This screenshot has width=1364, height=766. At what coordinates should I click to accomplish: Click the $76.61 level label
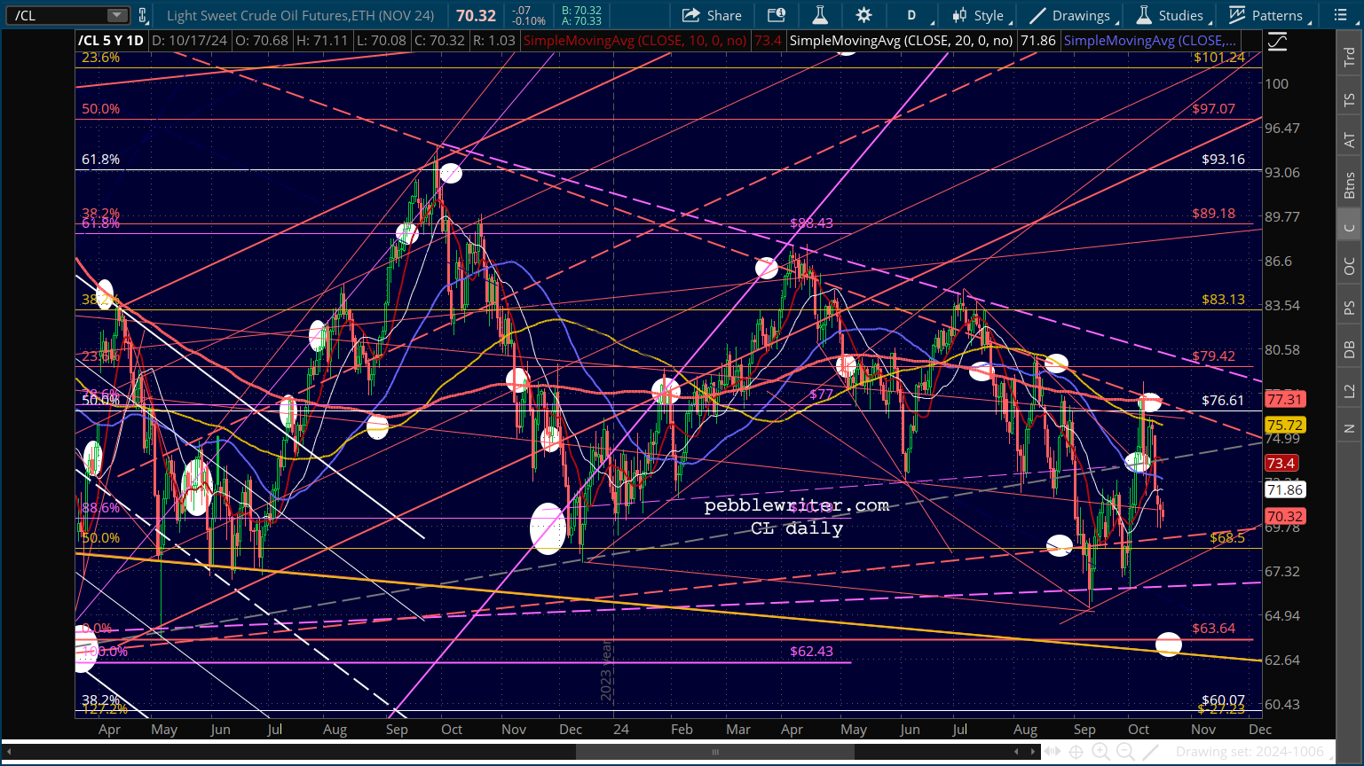click(x=1223, y=400)
